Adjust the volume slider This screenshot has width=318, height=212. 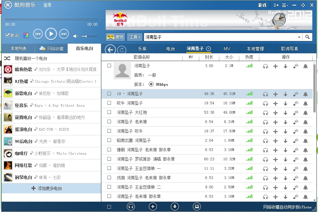coord(89,36)
